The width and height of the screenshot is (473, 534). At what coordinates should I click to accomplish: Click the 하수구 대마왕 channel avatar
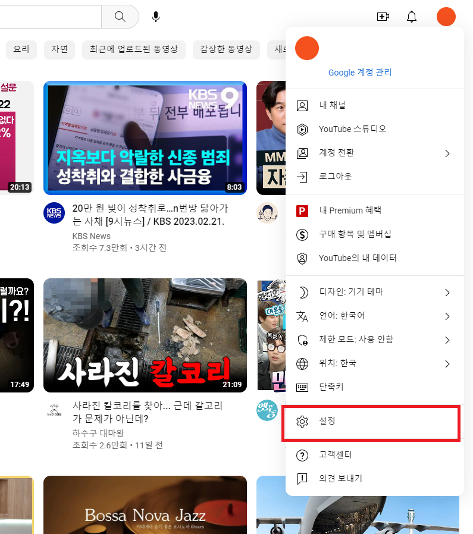click(54, 410)
